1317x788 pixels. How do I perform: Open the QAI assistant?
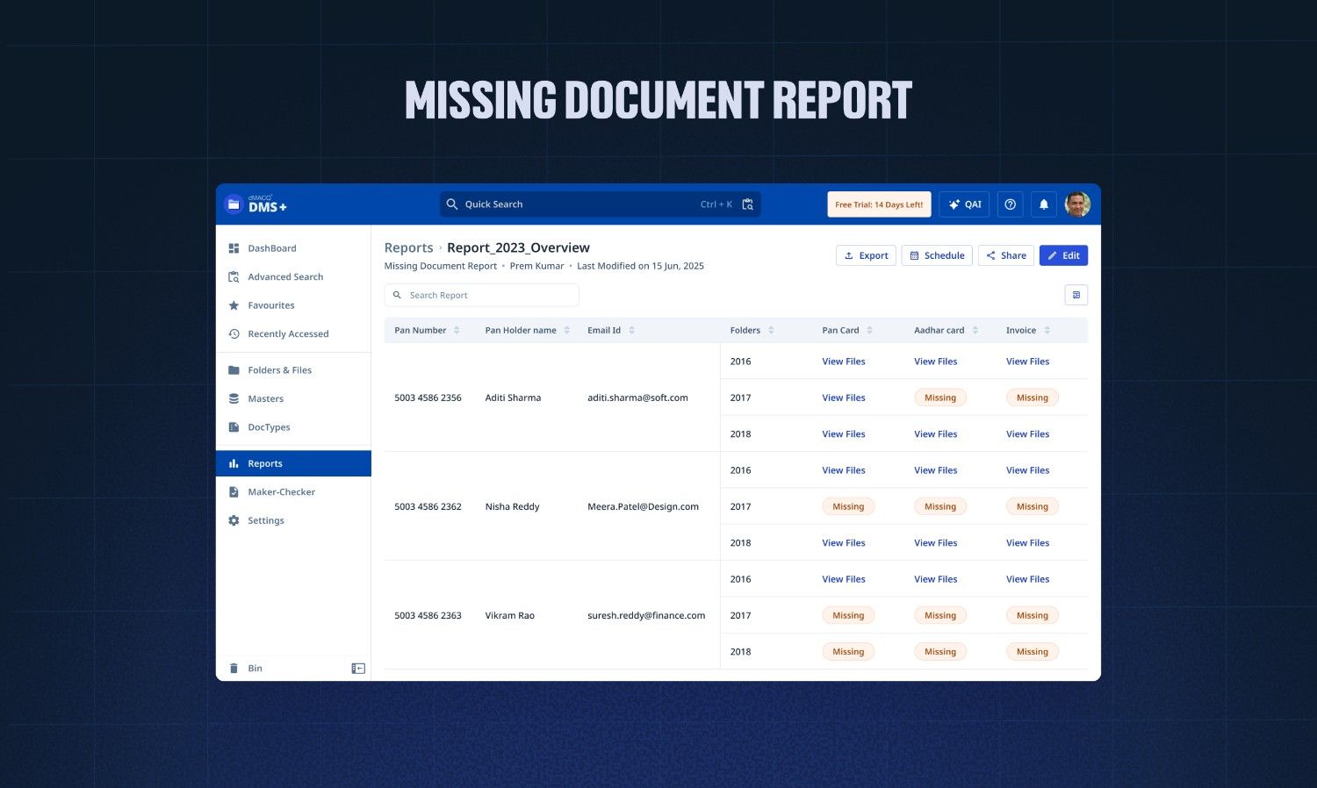(963, 204)
